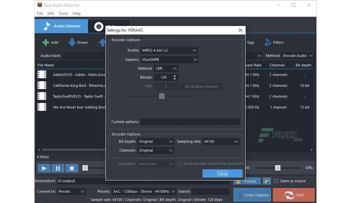This screenshot has width=351, height=203.
Task: Expand Method Encode Audio dropdown in main window
Action: click(298, 56)
